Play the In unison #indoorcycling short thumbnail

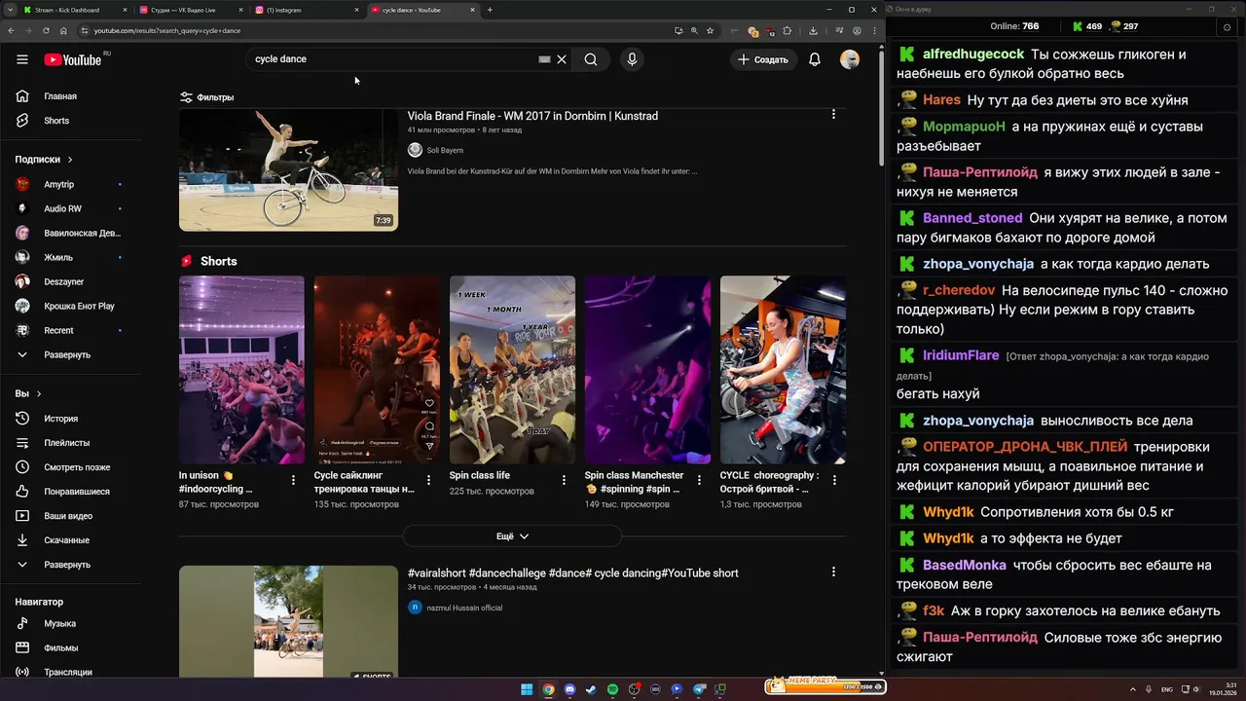[x=241, y=370]
